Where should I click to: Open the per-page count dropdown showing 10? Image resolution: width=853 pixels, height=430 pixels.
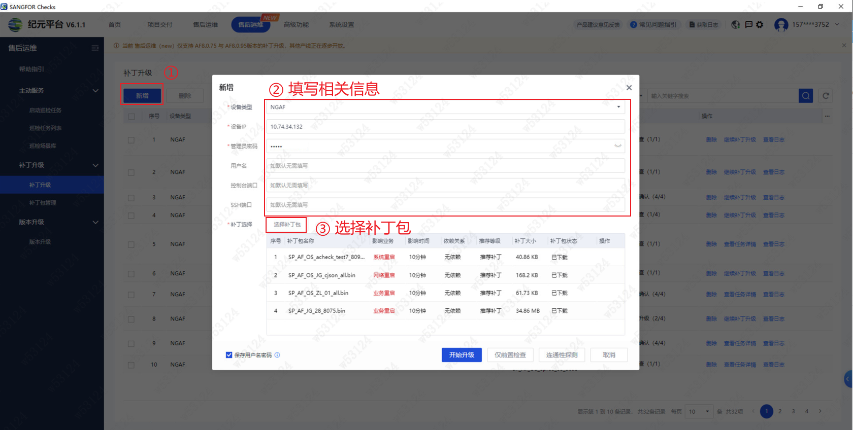click(699, 412)
